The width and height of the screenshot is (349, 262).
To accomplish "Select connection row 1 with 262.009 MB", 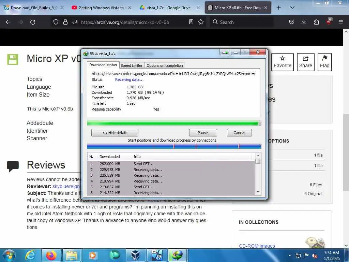I will (x=171, y=164).
